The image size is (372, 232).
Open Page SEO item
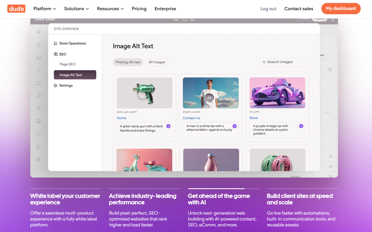click(x=68, y=64)
